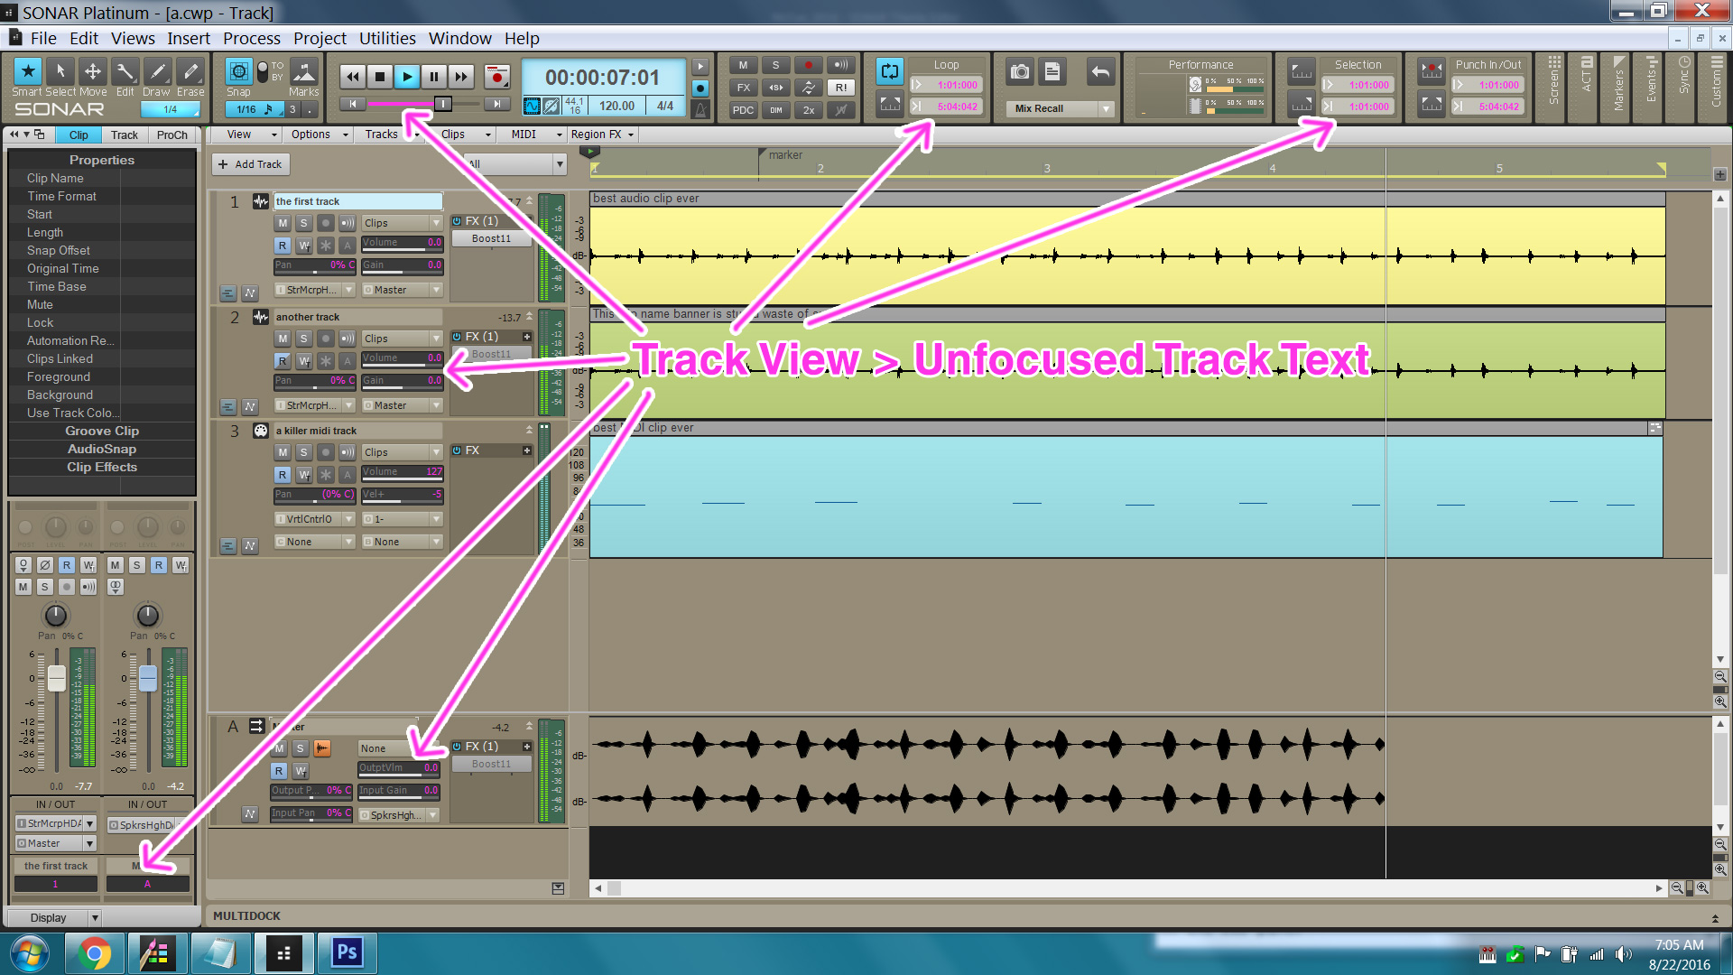Switch to the ProCh inspector tab

pos(171,135)
